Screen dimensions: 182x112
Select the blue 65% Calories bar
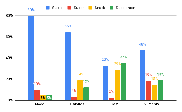coord(68,66)
